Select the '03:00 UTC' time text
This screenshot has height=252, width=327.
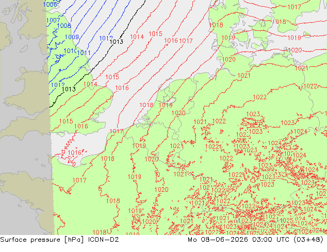point(271,240)
